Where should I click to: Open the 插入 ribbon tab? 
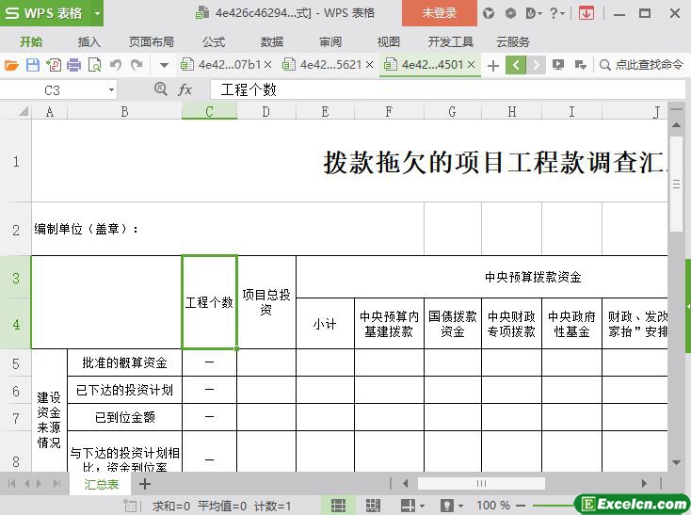(x=88, y=41)
